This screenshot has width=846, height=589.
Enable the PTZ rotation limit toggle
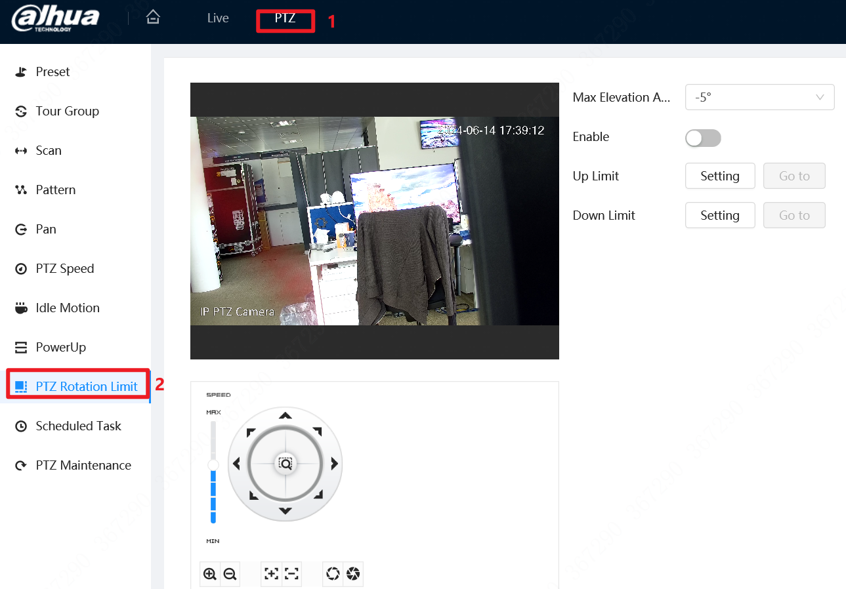[702, 138]
